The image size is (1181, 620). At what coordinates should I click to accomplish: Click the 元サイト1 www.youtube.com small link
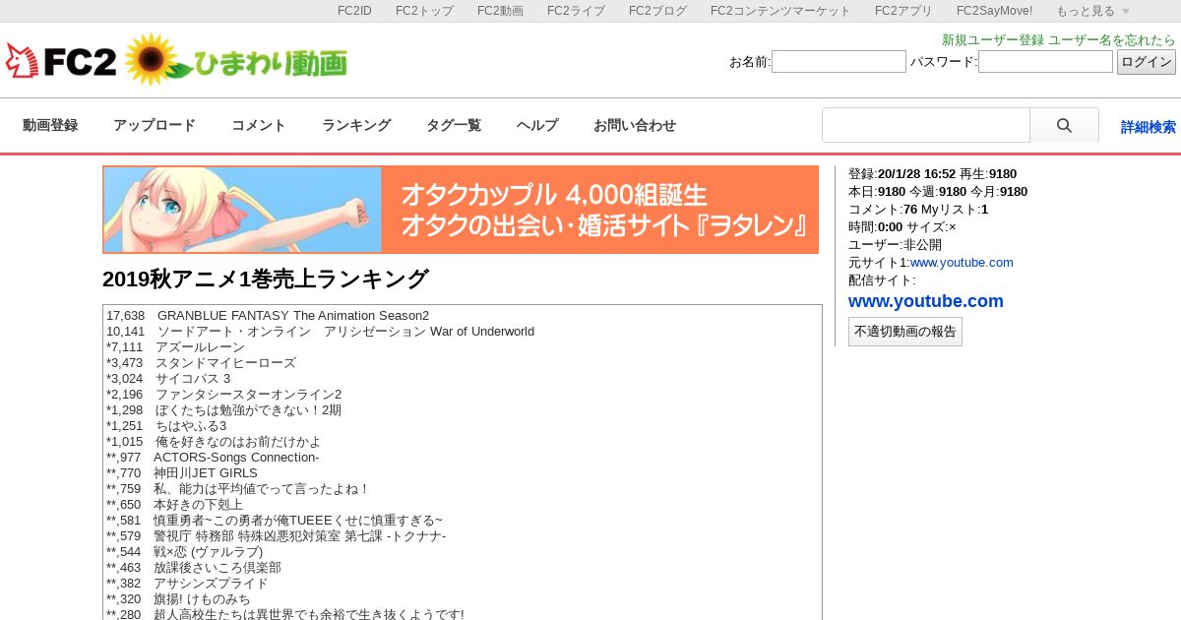point(962,263)
